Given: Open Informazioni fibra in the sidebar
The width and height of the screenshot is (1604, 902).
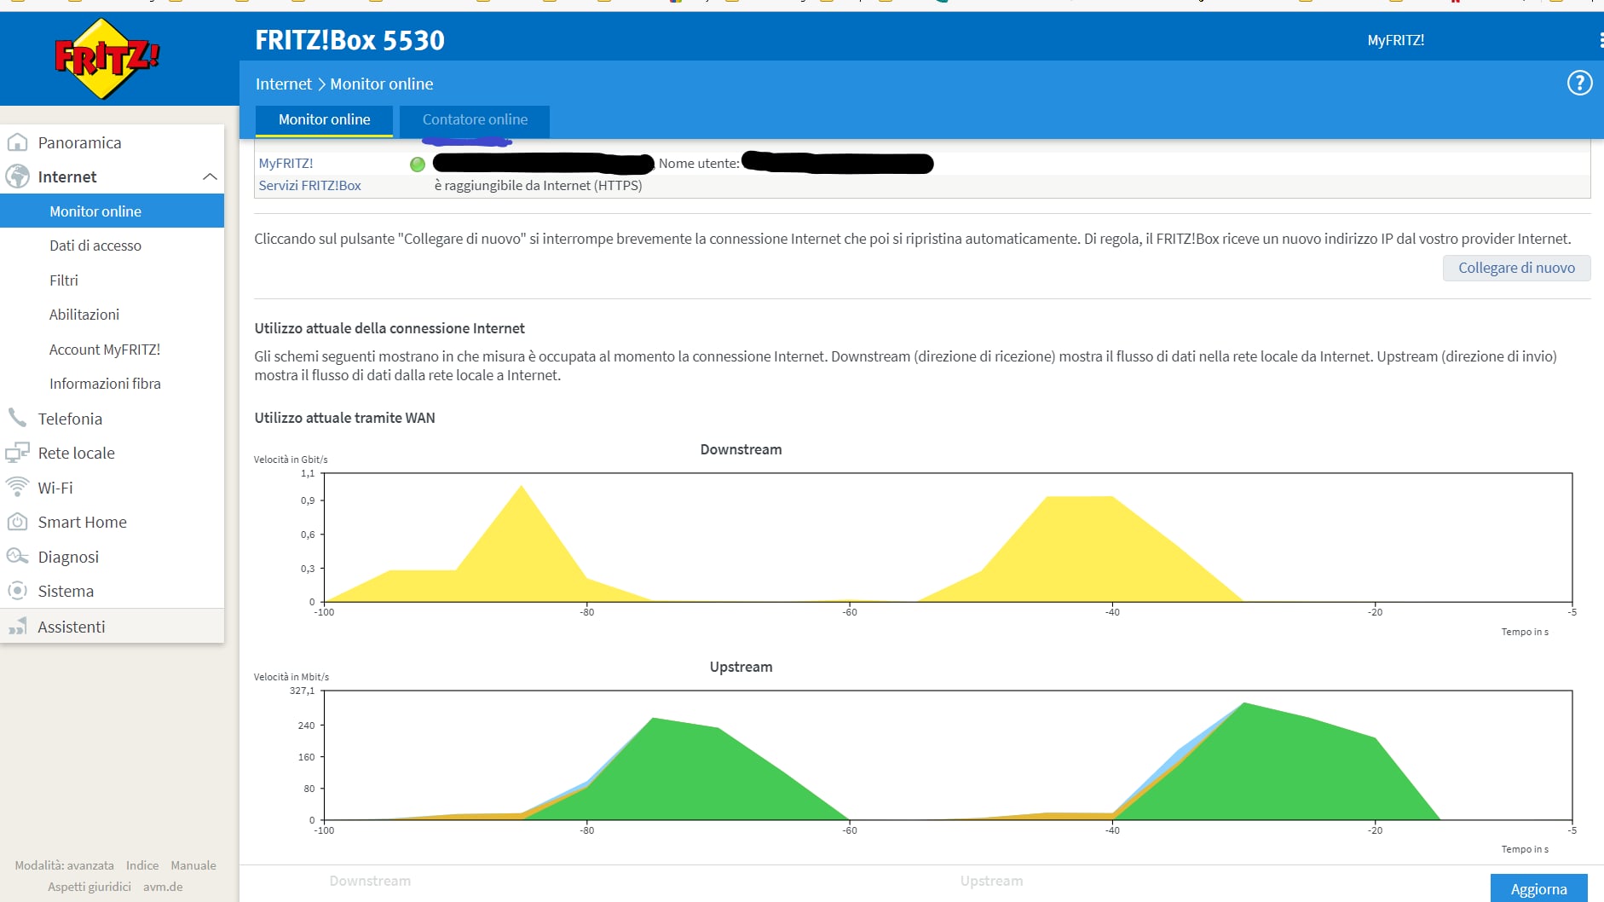Looking at the screenshot, I should point(105,384).
